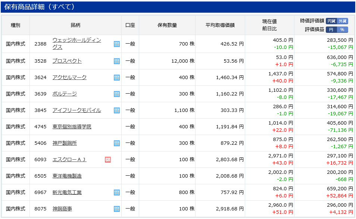This screenshot has height=219, width=356.
Task: Click valuation 659,200 円
Action: click(x=340, y=189)
